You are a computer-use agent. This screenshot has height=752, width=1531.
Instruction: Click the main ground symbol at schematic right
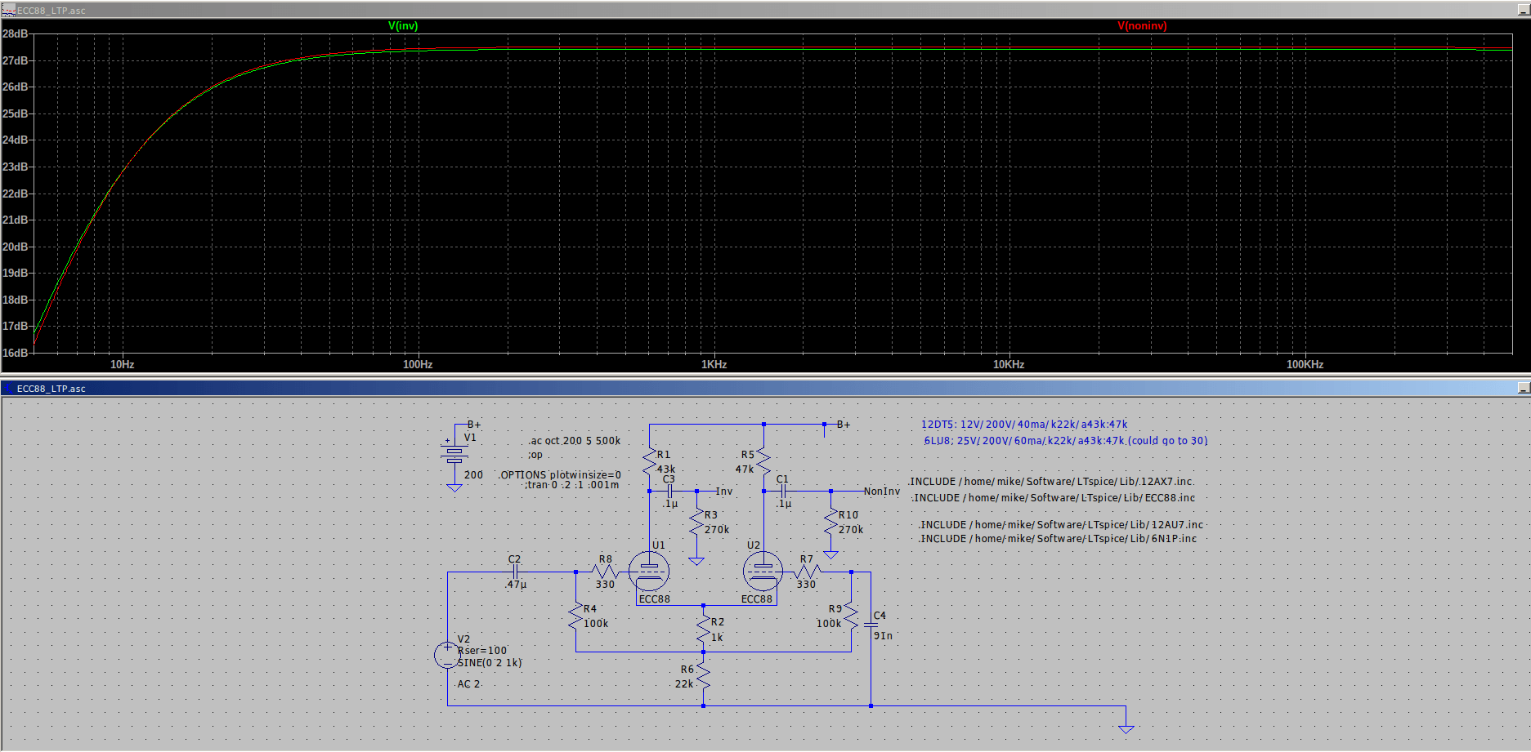tap(1126, 728)
